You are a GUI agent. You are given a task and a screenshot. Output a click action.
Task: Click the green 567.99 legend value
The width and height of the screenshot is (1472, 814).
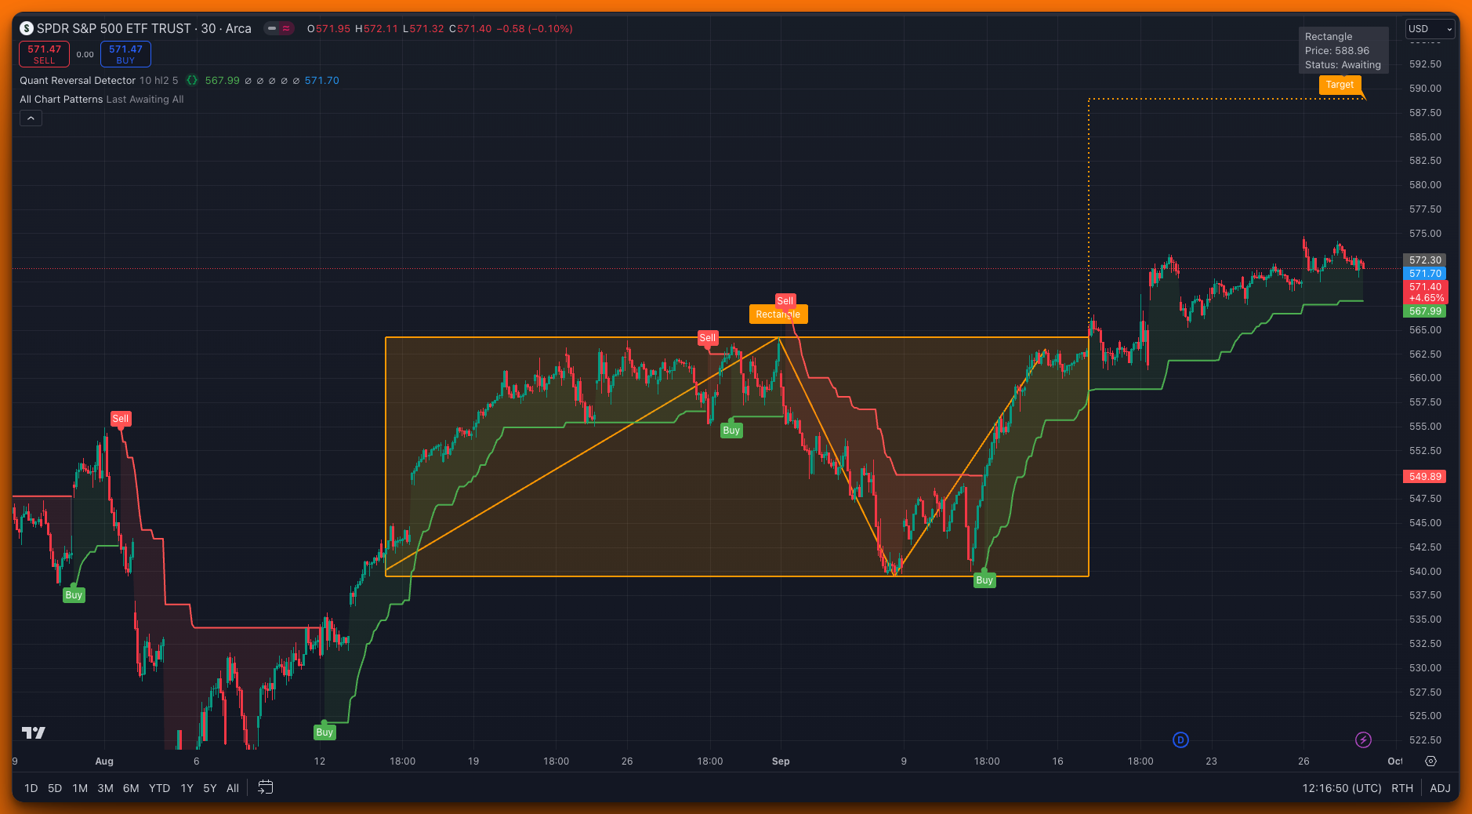(x=223, y=80)
